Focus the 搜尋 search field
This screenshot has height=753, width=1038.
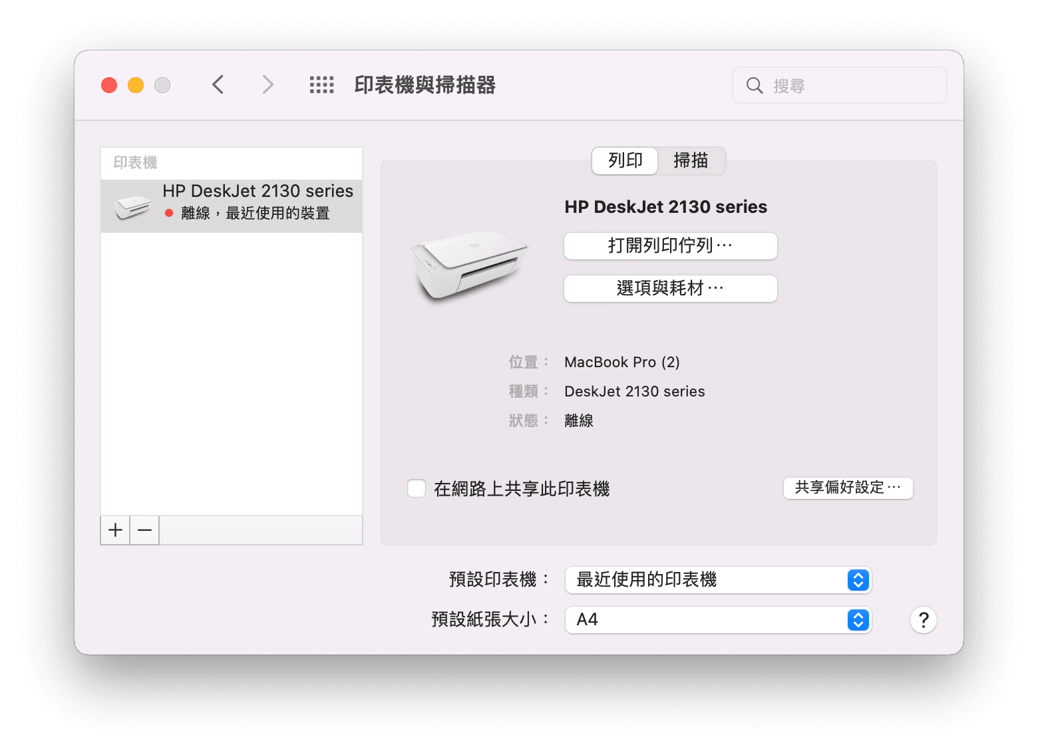(839, 85)
